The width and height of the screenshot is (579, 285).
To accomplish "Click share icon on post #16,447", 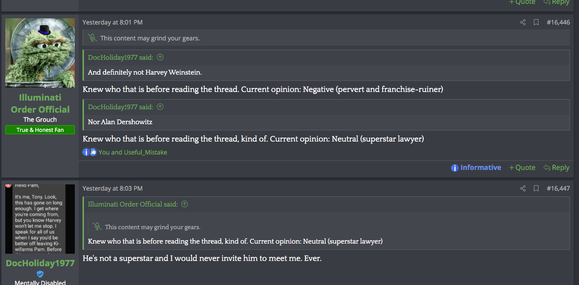I will 523,188.
